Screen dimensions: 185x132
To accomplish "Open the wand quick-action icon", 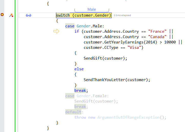I will (x=11, y=15).
